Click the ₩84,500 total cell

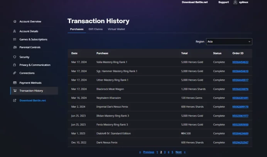pyautogui.click(x=186, y=133)
